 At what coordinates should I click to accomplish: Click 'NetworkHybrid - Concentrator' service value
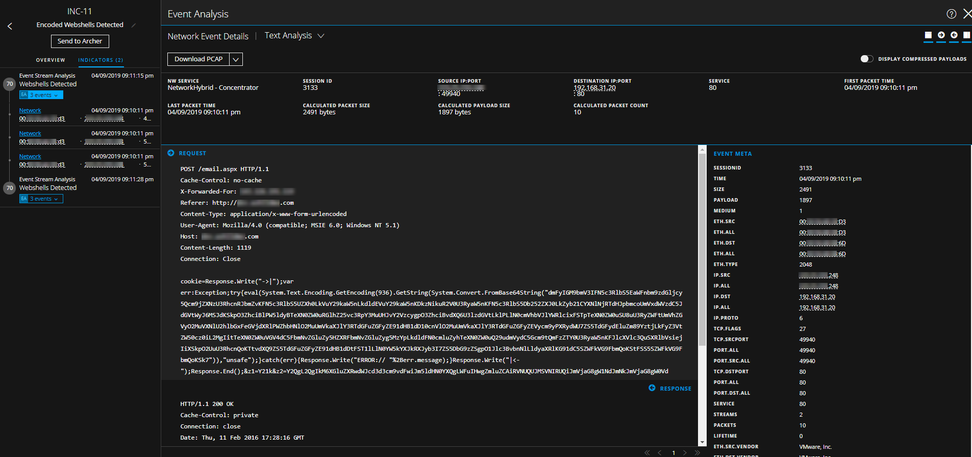(x=213, y=88)
